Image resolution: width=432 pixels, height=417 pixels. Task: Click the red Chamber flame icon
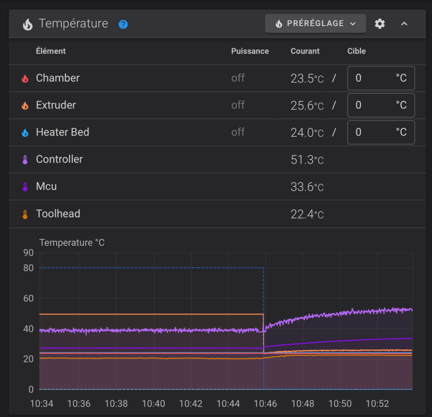click(x=25, y=78)
